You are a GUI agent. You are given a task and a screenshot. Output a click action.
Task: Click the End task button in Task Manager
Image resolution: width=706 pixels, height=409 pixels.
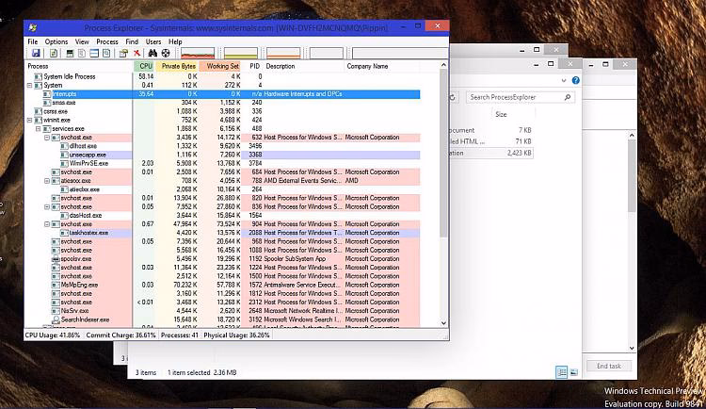(x=609, y=367)
